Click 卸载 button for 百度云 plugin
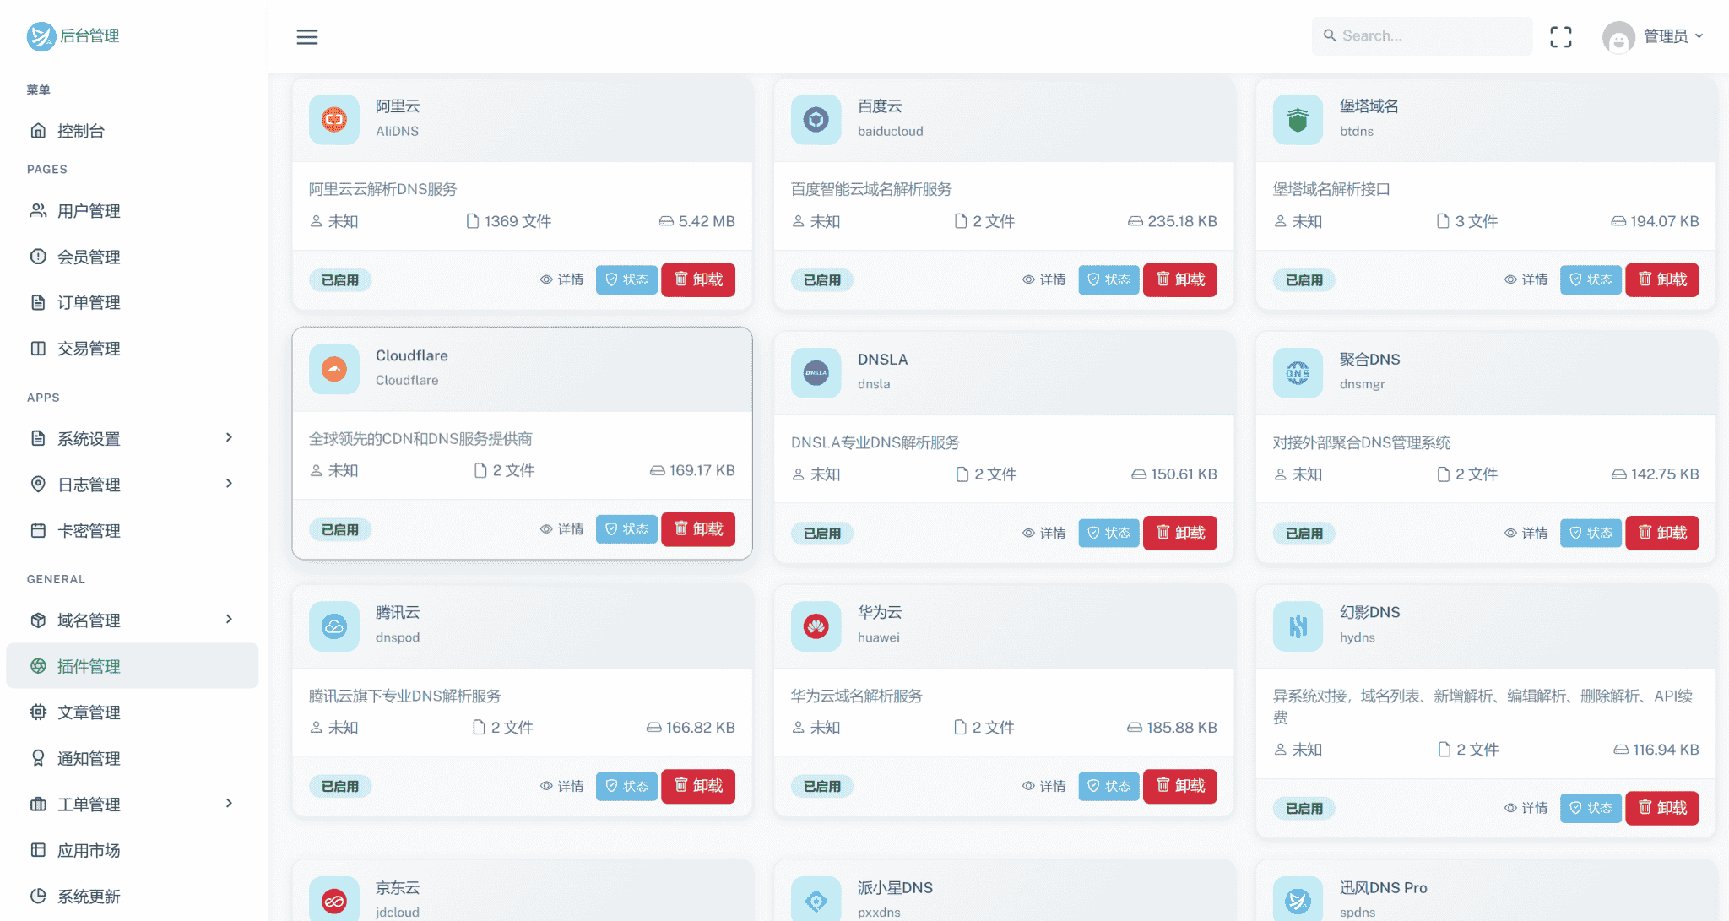Screen dimensions: 1729x921 (x=1179, y=279)
